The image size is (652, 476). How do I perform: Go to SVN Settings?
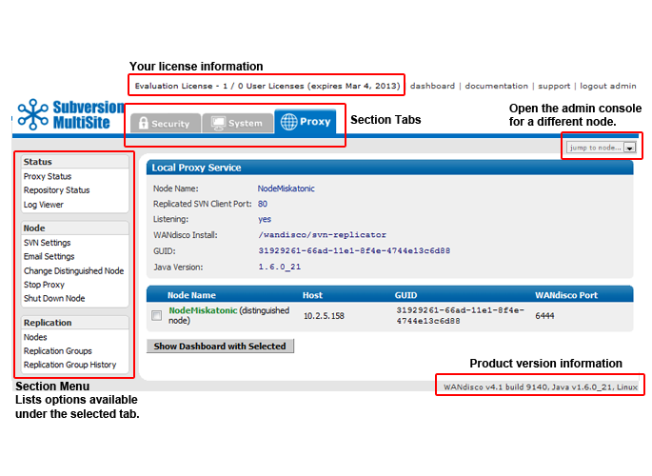point(47,243)
